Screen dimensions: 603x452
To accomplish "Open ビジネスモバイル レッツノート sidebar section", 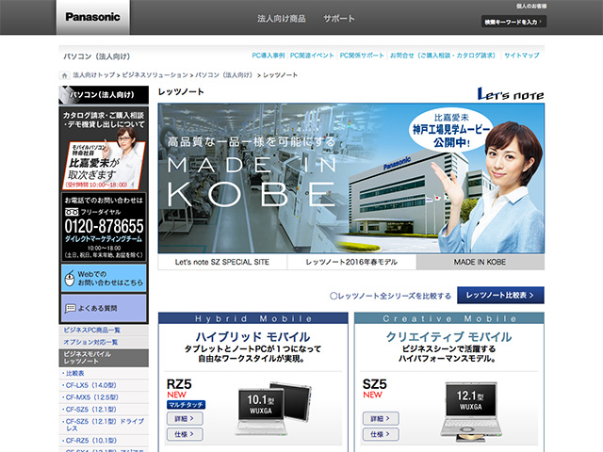I will (104, 358).
